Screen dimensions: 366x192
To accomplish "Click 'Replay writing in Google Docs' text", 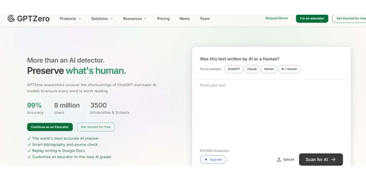I will point(59,151).
